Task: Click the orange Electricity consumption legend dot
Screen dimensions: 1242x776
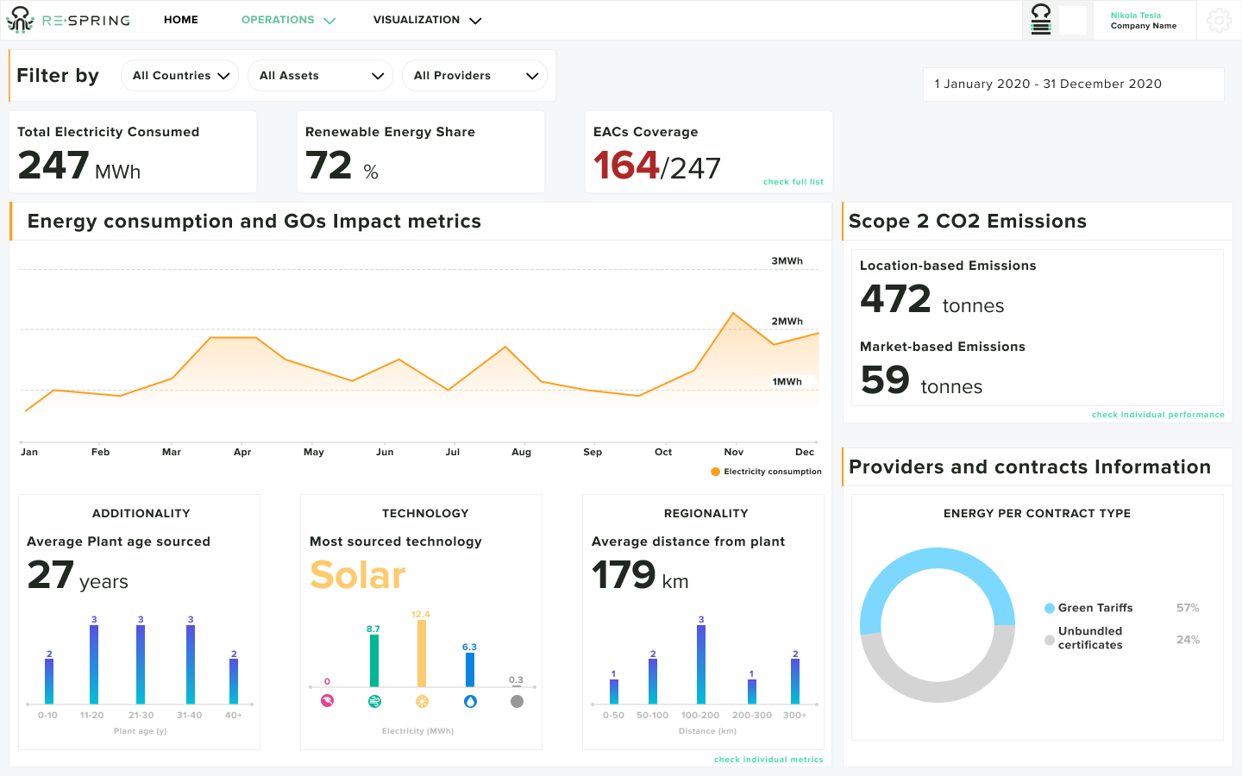Action: pyautogui.click(x=715, y=472)
